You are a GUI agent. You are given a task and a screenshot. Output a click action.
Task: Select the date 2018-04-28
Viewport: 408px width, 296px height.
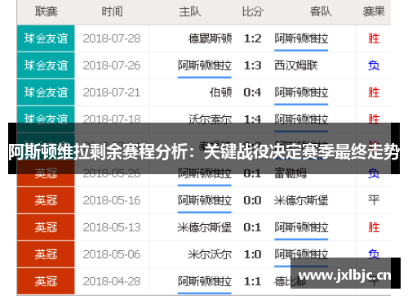coord(112,281)
